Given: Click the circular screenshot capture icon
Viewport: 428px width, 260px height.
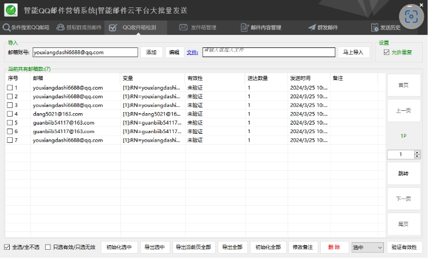Looking at the screenshot, I should (411, 17).
